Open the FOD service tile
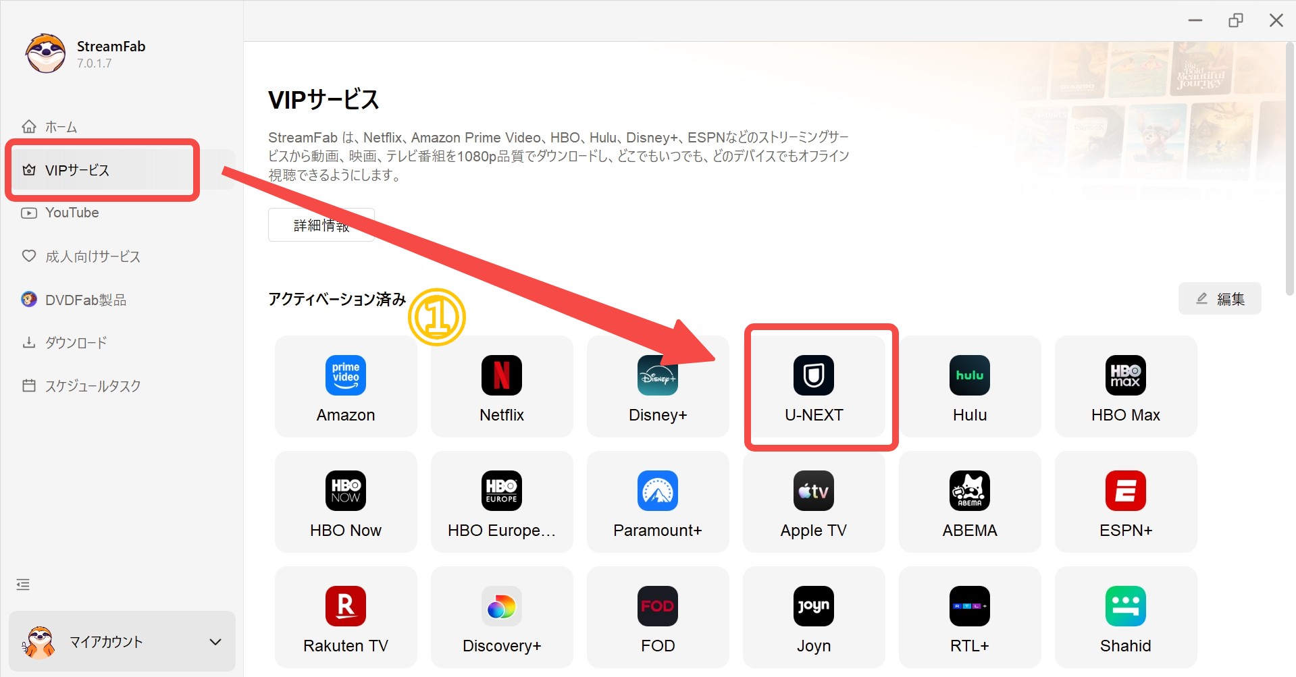 (657, 616)
